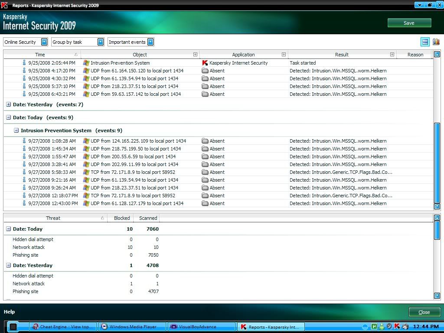Screen dimensions: 444x333
Task: Click the object icon for UDP from 61.128.127.179
Action: (x=86, y=203)
